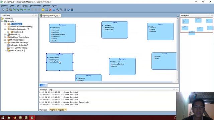
Task: Select the green arrow type substitution tool
Action: 29,10
